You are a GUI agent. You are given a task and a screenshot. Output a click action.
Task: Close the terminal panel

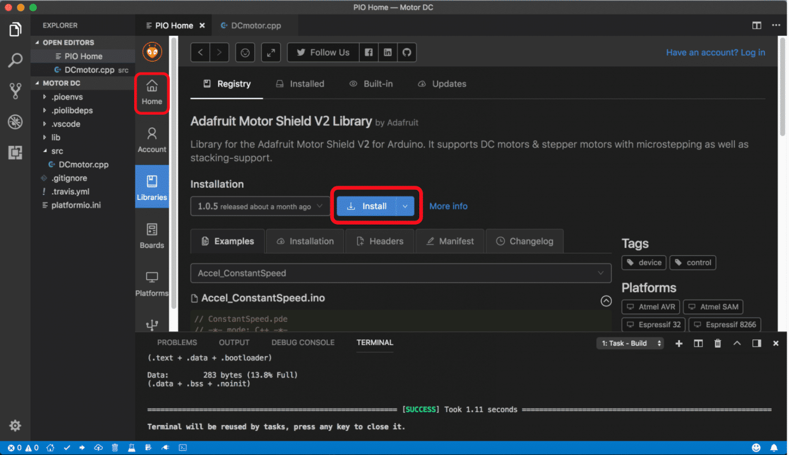pyautogui.click(x=776, y=343)
